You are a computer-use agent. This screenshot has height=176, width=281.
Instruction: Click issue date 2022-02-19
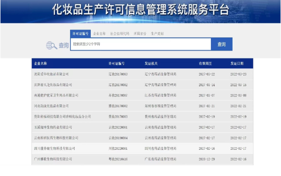click(238, 117)
